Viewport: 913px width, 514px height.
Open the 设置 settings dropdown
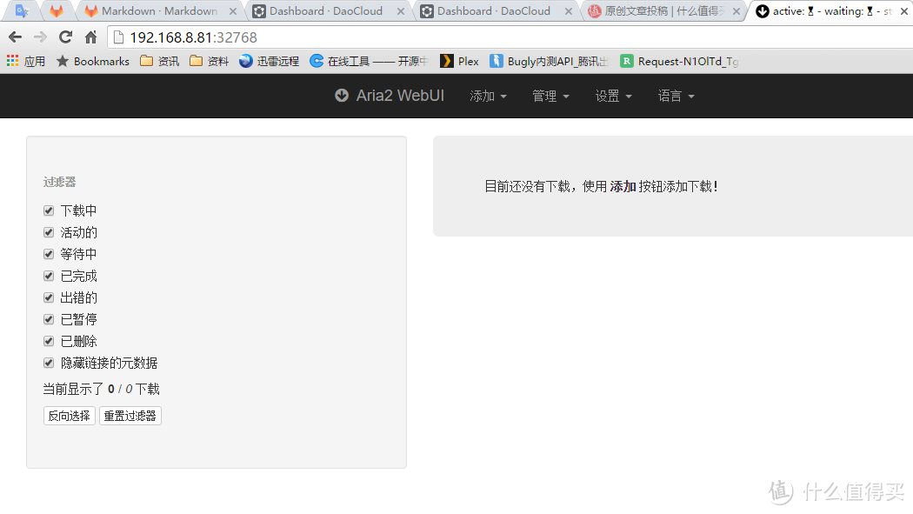point(613,96)
